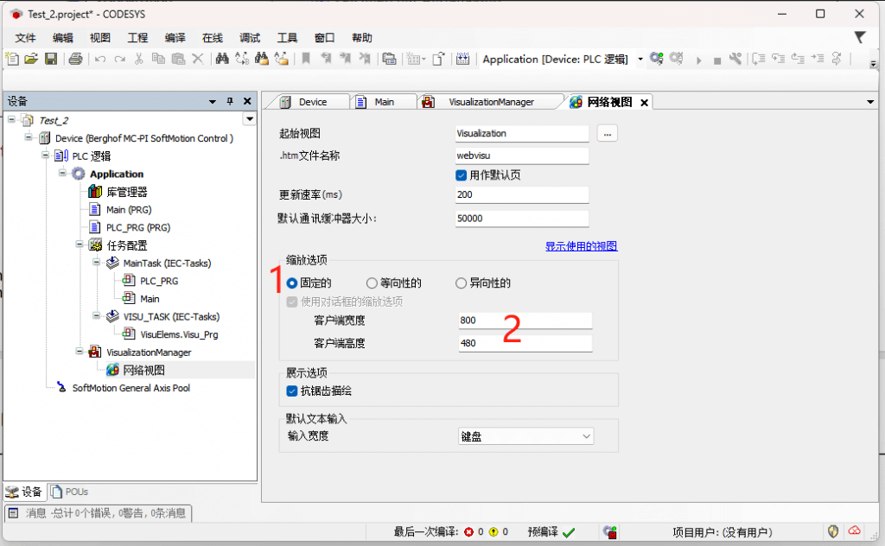Click the Open project folder icon
The image size is (885, 546).
tap(31, 59)
